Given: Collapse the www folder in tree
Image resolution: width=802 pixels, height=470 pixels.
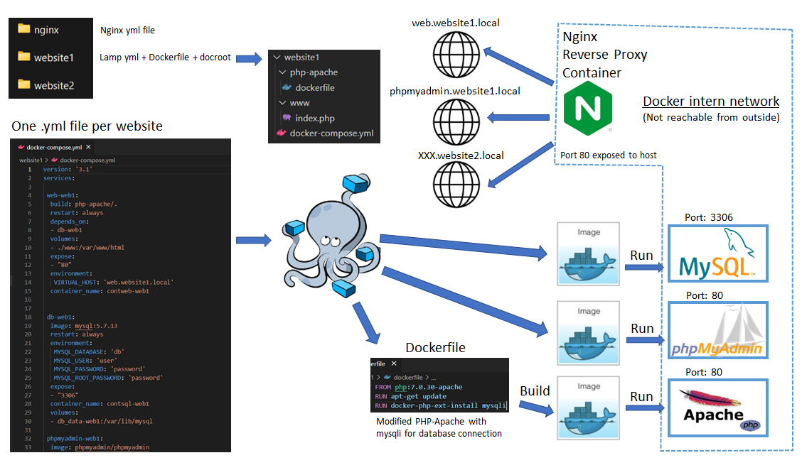Looking at the screenshot, I should 282,103.
